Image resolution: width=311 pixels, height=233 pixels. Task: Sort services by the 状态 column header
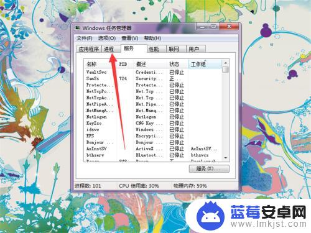click(x=177, y=64)
